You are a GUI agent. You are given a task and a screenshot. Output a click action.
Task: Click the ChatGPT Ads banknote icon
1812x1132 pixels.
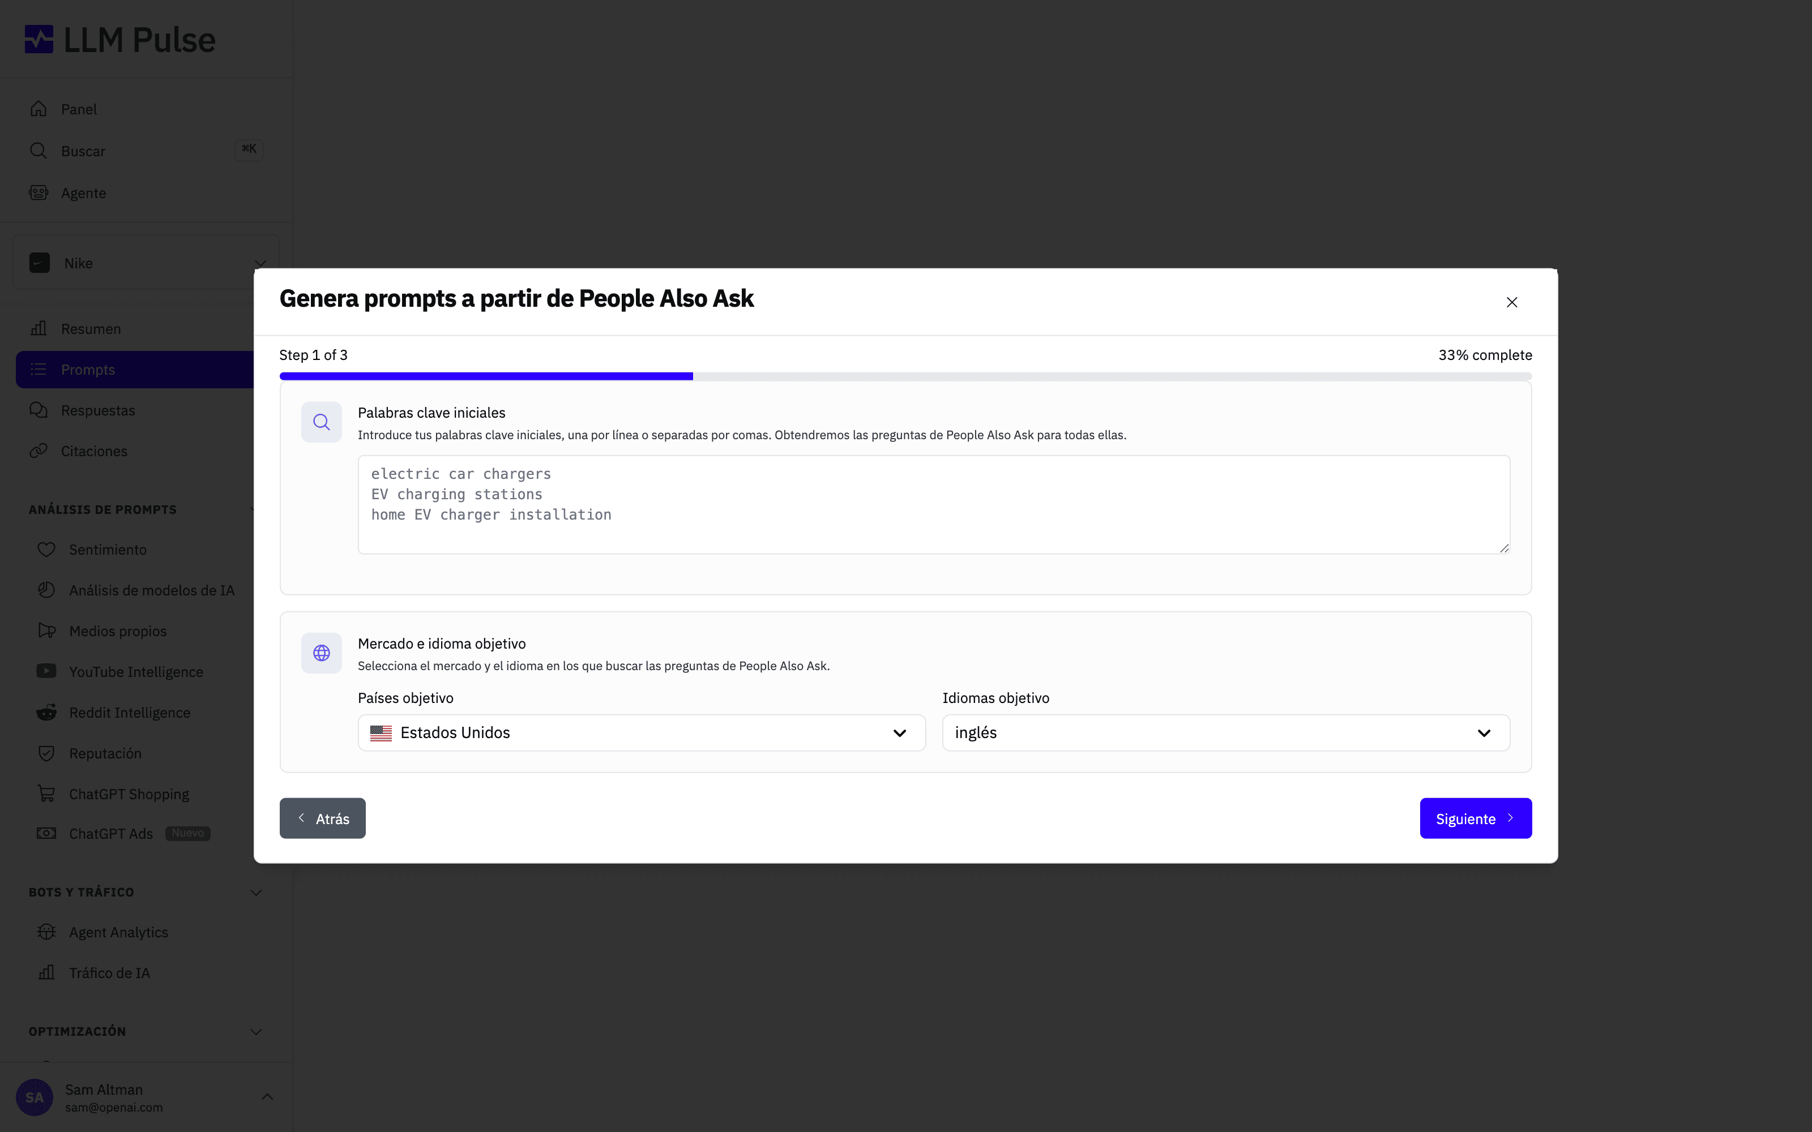pyautogui.click(x=46, y=833)
